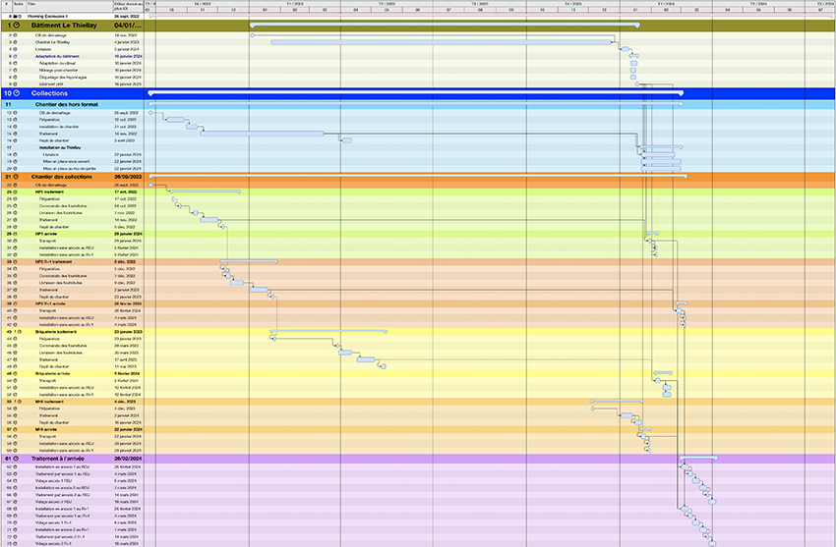Viewport: 836px width, 547px height.
Task: Select the Bâtiment Le Thiellay group title
Action: coord(64,25)
